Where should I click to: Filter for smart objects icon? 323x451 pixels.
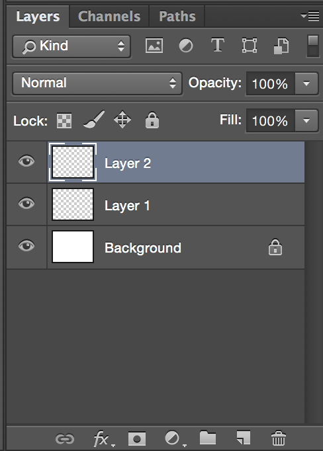point(281,46)
